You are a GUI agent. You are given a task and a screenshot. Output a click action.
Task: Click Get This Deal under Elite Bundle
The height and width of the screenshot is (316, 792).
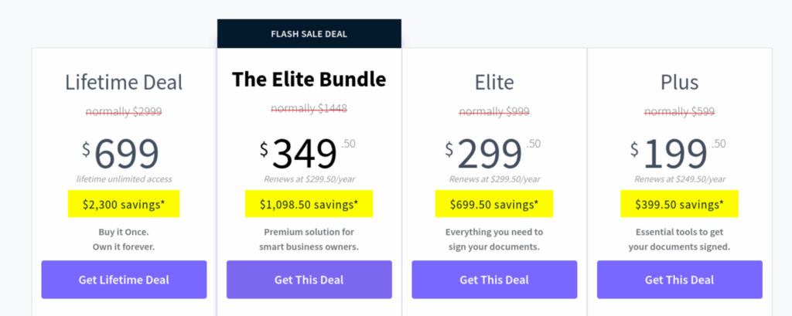[309, 280]
